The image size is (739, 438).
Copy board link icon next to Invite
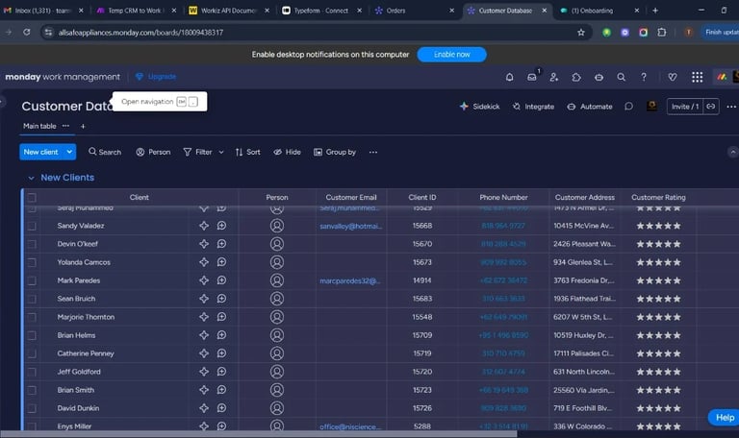(711, 107)
